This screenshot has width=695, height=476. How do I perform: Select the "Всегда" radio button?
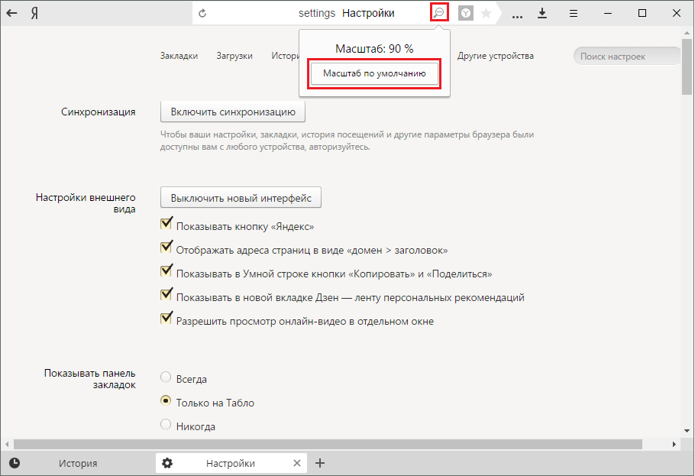click(165, 377)
